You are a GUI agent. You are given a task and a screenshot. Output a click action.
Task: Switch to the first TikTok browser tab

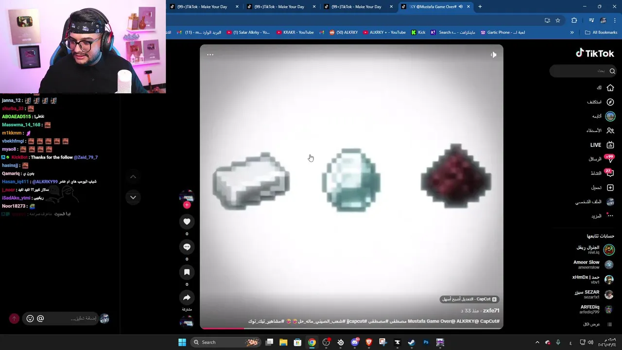(x=204, y=7)
